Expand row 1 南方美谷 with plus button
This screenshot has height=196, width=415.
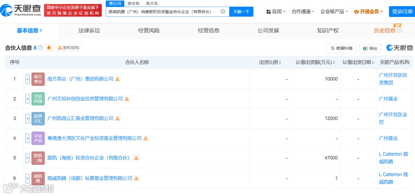tap(28, 79)
